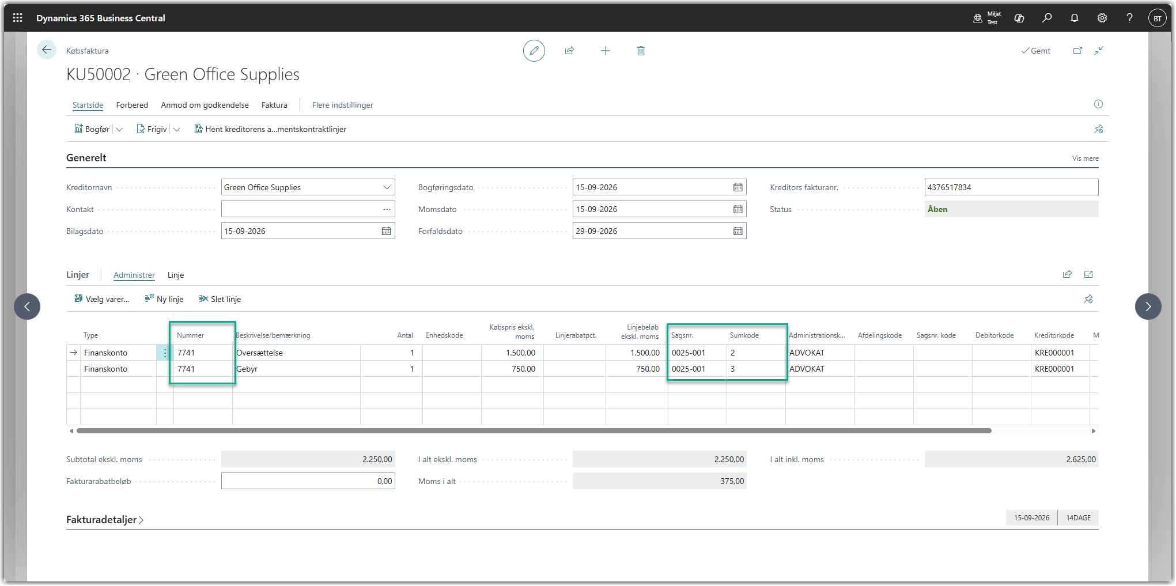Switch to the Startside tab
This screenshot has height=586, width=1176.
(88, 105)
